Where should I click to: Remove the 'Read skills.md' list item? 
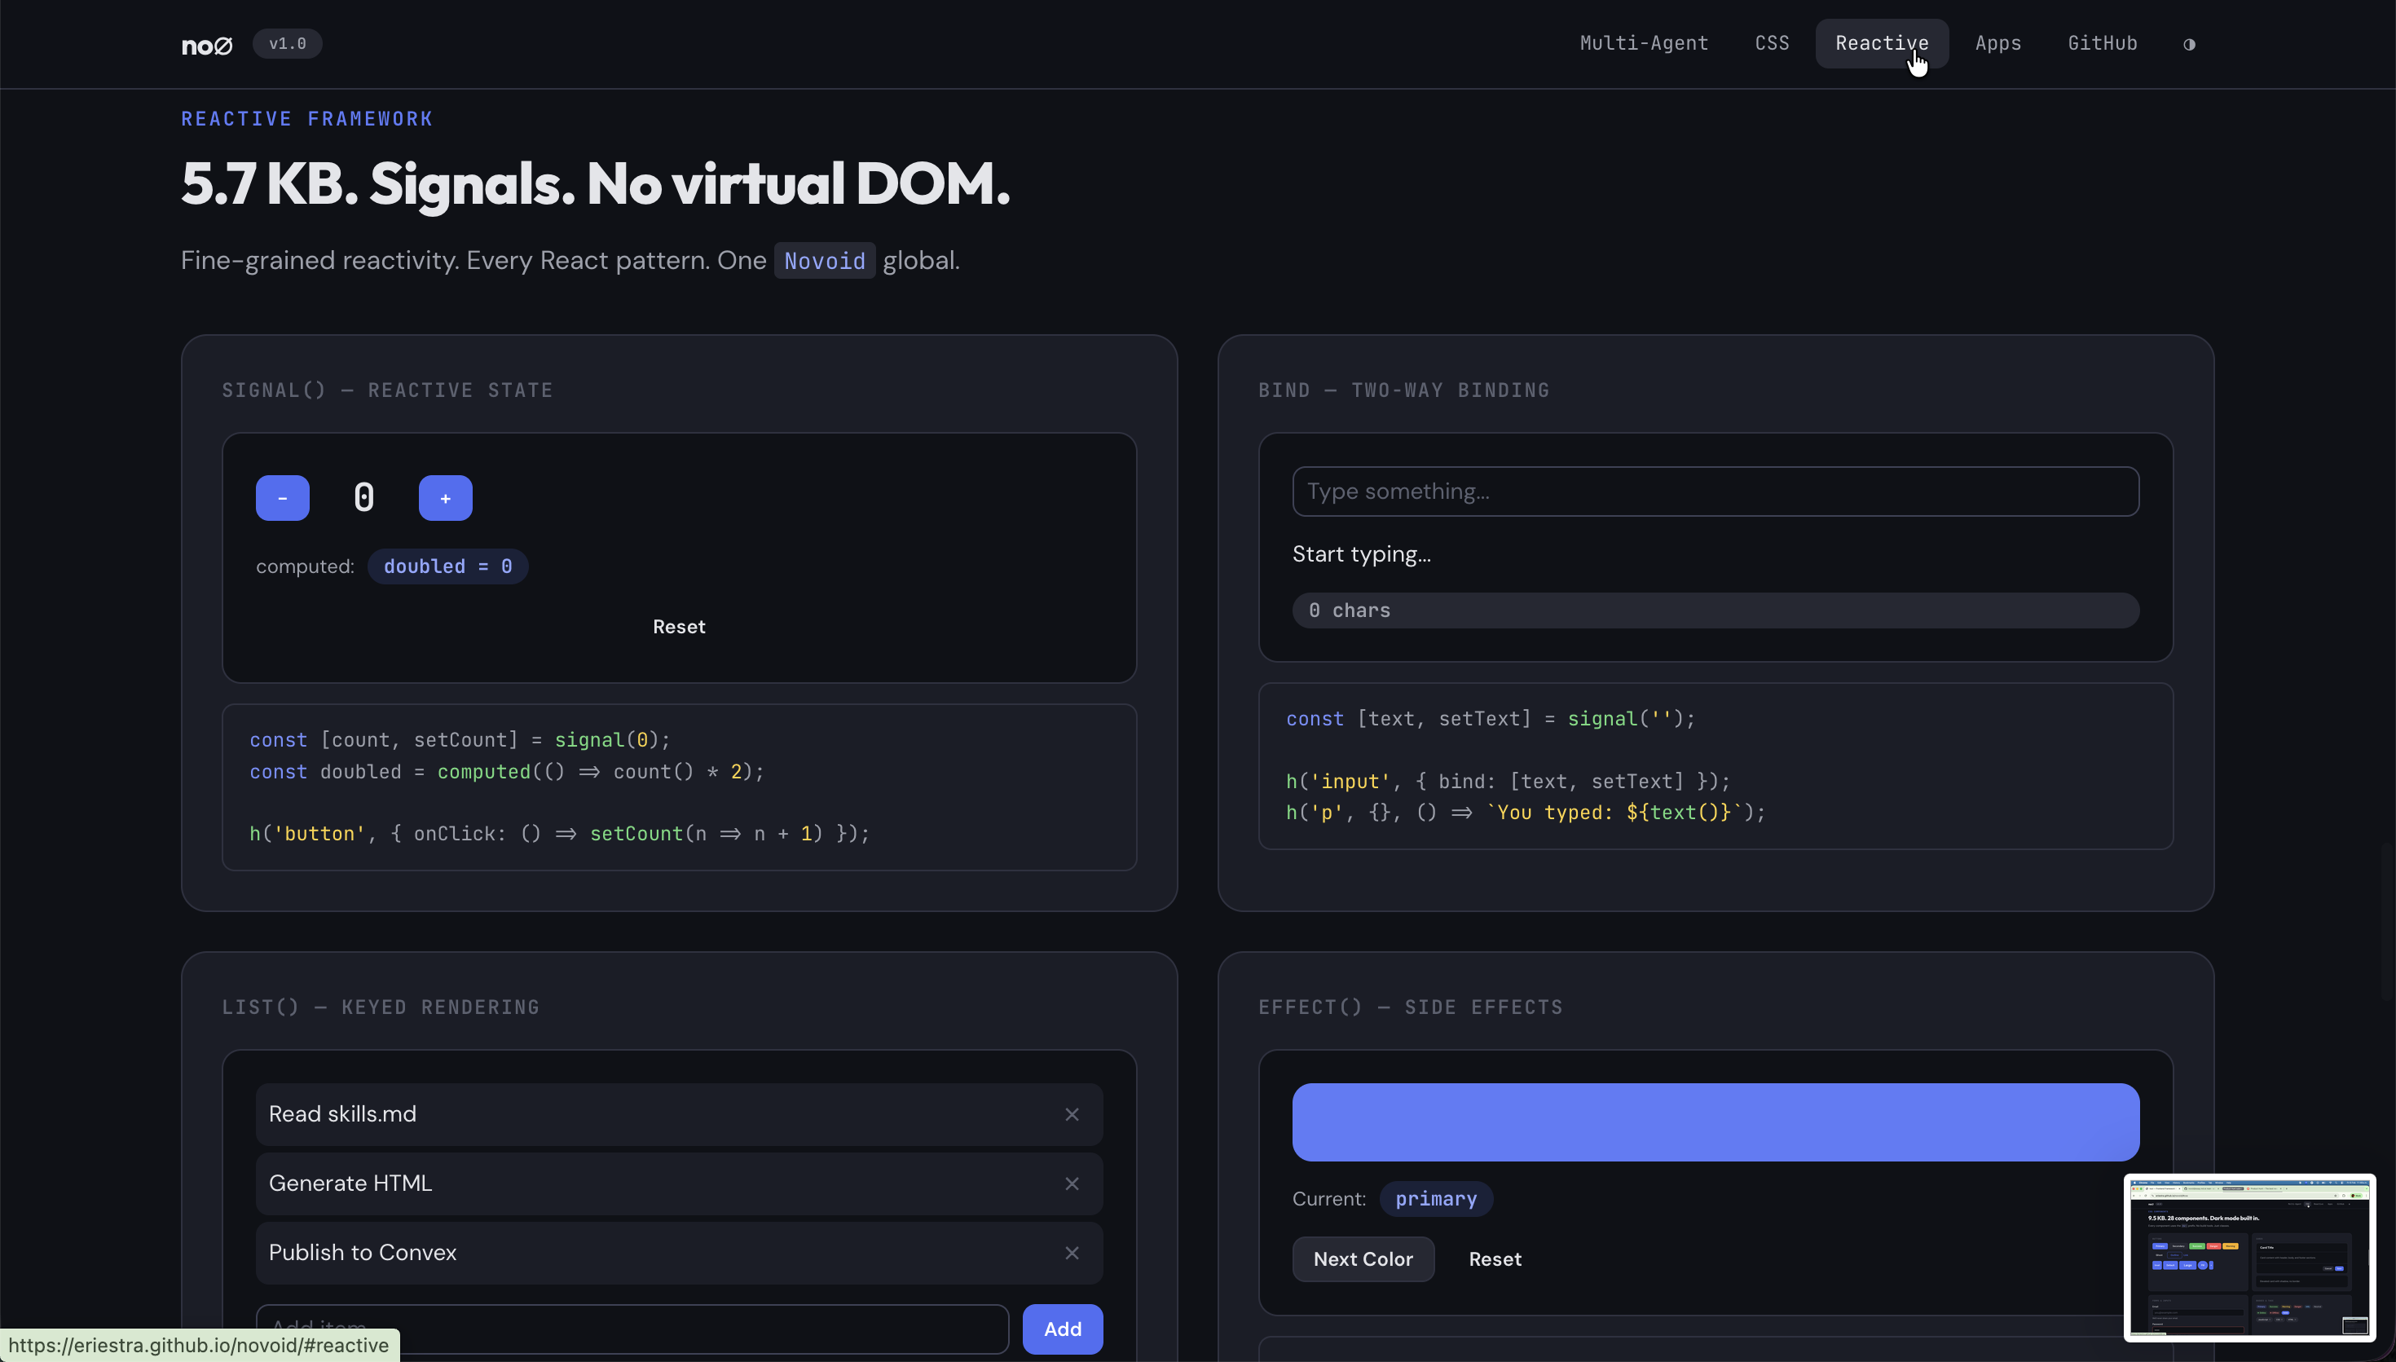click(x=1072, y=1114)
